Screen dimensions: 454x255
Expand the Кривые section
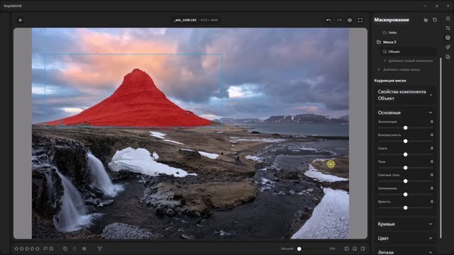[x=431, y=224]
